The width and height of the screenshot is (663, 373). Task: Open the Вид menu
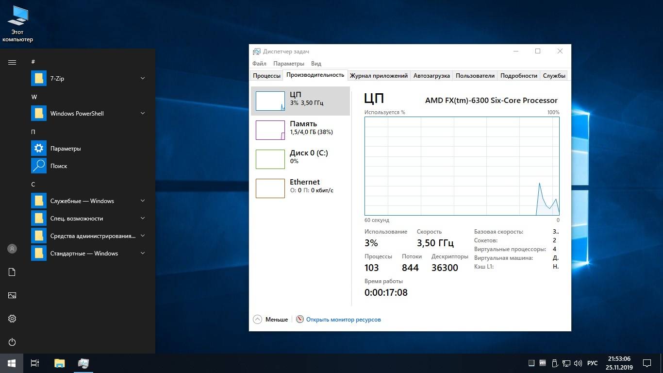316,64
